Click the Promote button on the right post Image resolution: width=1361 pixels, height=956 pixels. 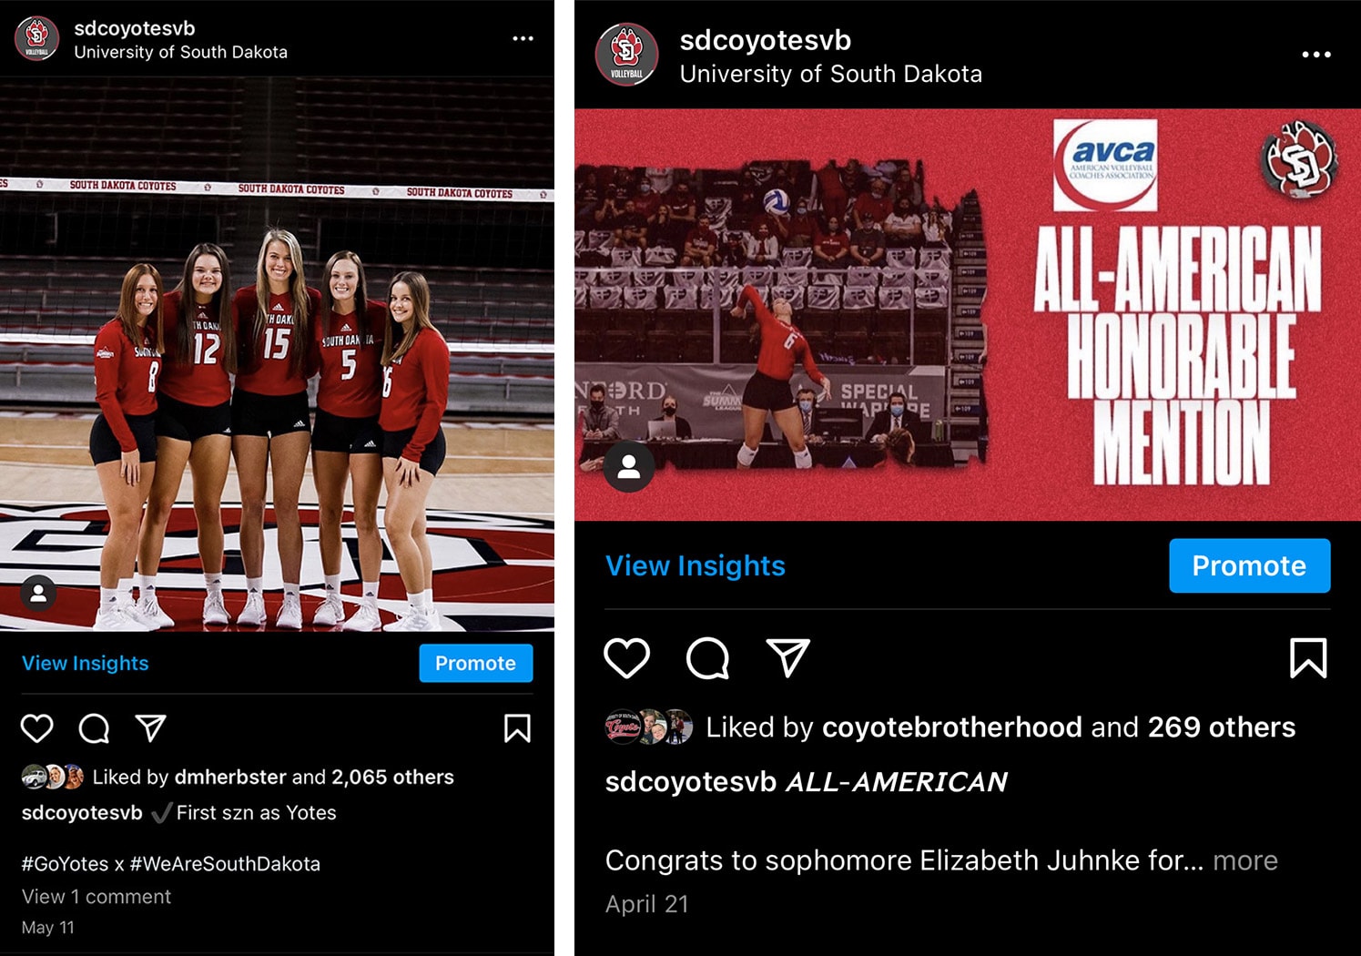[1250, 565]
